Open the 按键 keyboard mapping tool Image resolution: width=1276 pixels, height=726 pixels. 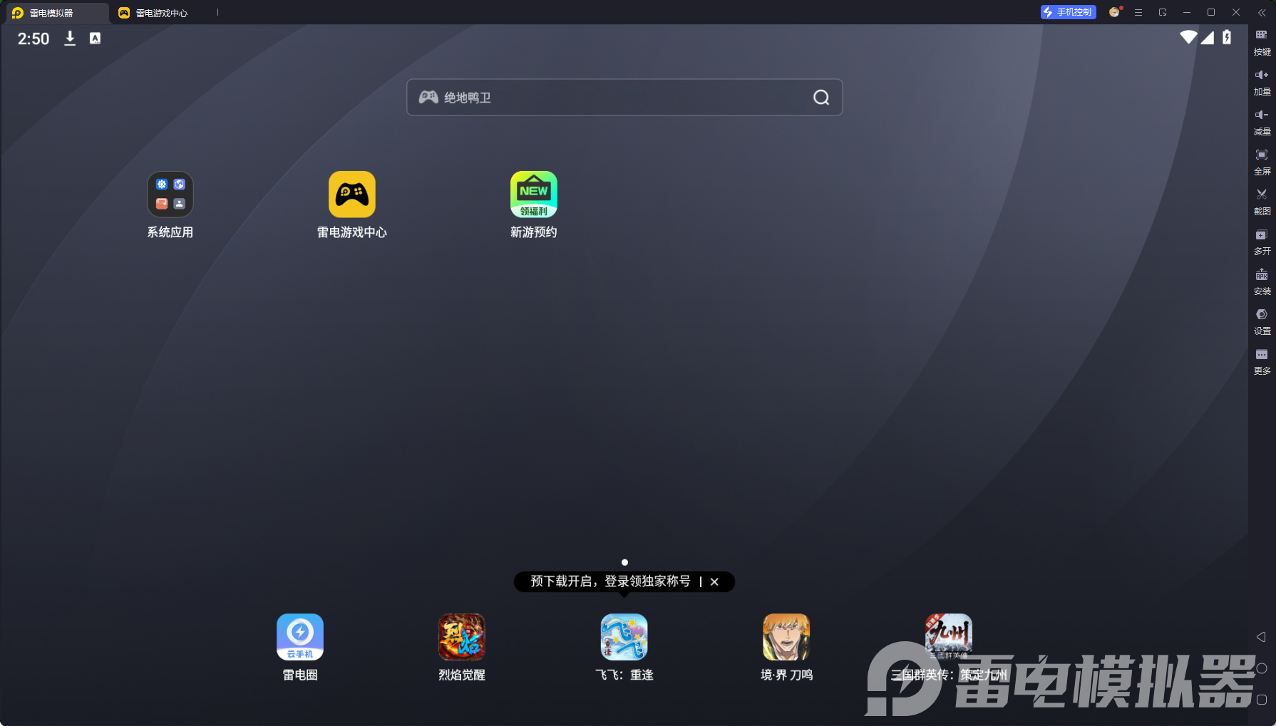click(x=1262, y=42)
